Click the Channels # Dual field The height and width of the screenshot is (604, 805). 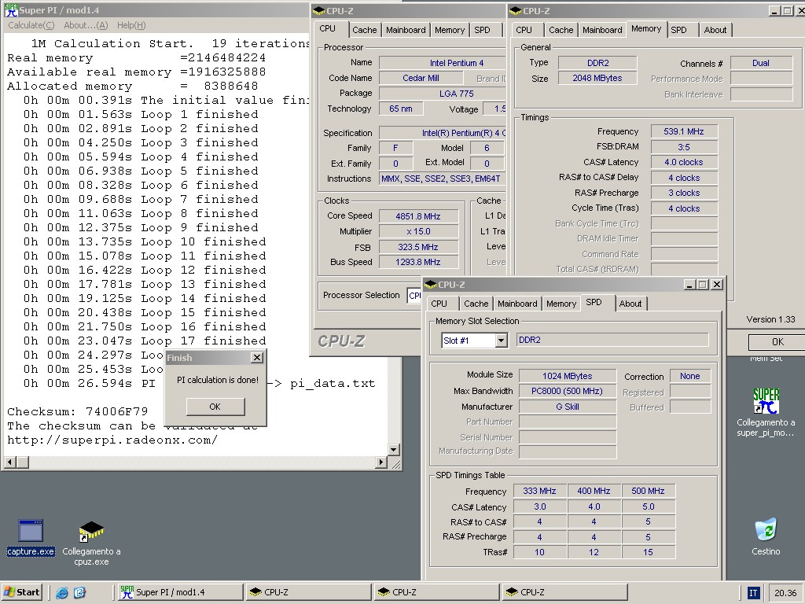tap(761, 63)
